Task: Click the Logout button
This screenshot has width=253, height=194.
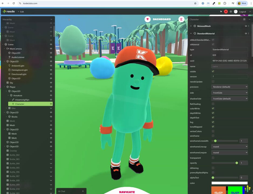Action: coord(242,12)
